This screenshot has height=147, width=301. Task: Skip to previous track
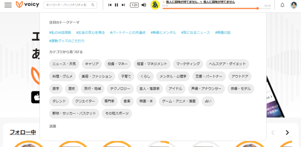click(x=110, y=5)
